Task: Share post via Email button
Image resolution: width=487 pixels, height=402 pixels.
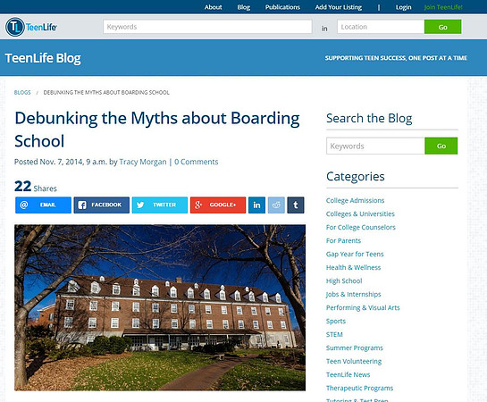Action: tap(43, 205)
